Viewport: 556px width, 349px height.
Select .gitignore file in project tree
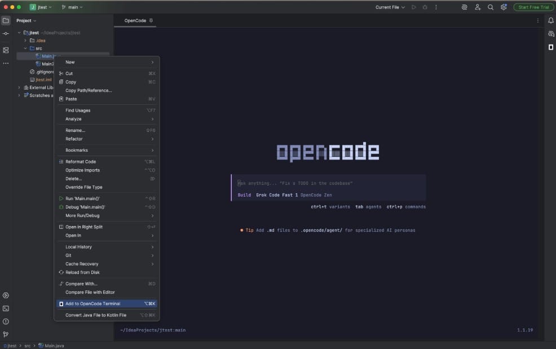pos(42,72)
